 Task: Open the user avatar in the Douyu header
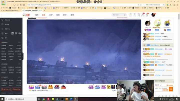(x=153, y=15)
